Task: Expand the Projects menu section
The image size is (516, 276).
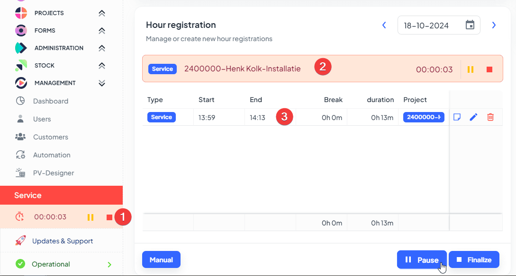Action: (101, 13)
